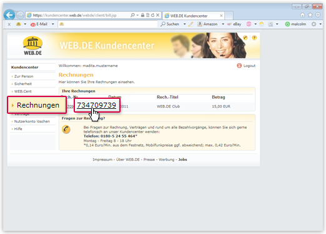326x234 pixels.
Task: Open Zur Person in the sidebar
Action: click(24, 76)
